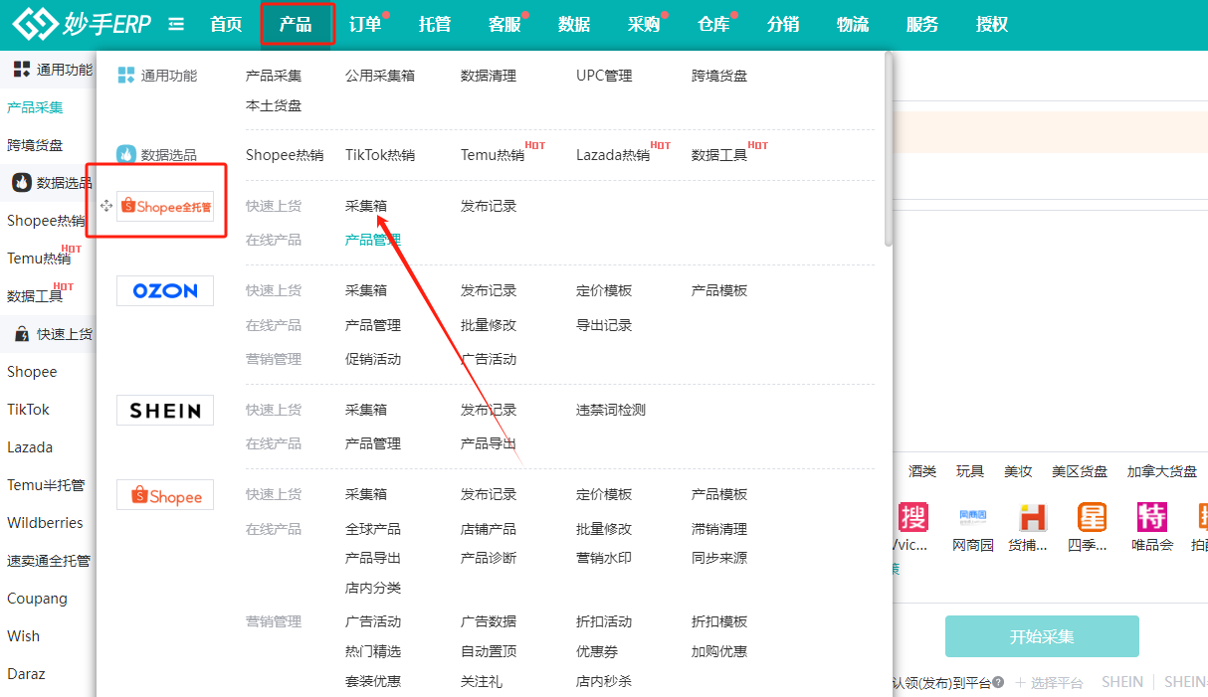1208x697 pixels.
Task: Open the 托管 top navigation tab
Action: point(435,24)
